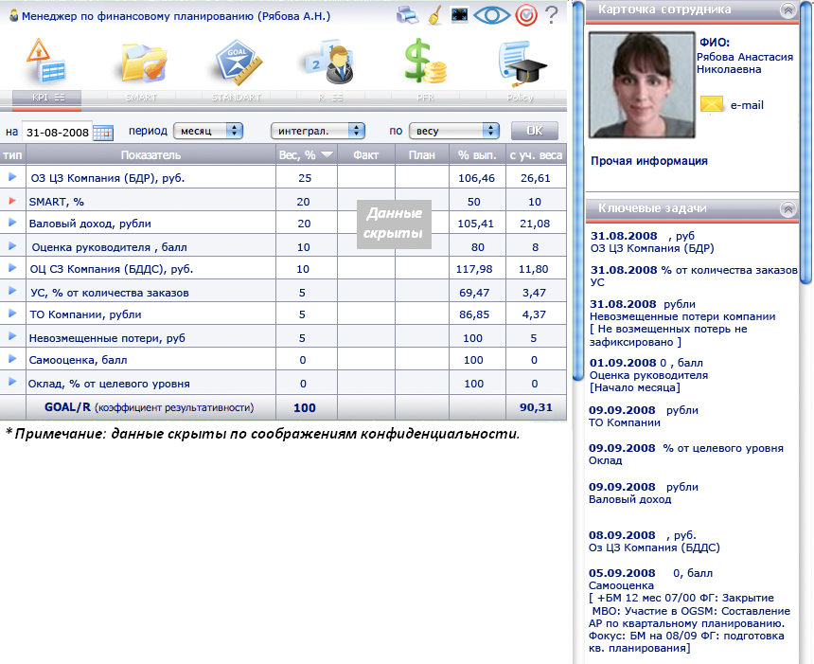This screenshot has height=664, width=814.
Task: Expand the Оклад row arrow
Action: pos(12,382)
